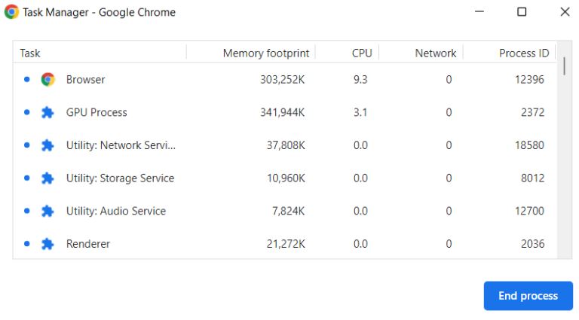Maximize the Task Manager window

[x=522, y=12]
